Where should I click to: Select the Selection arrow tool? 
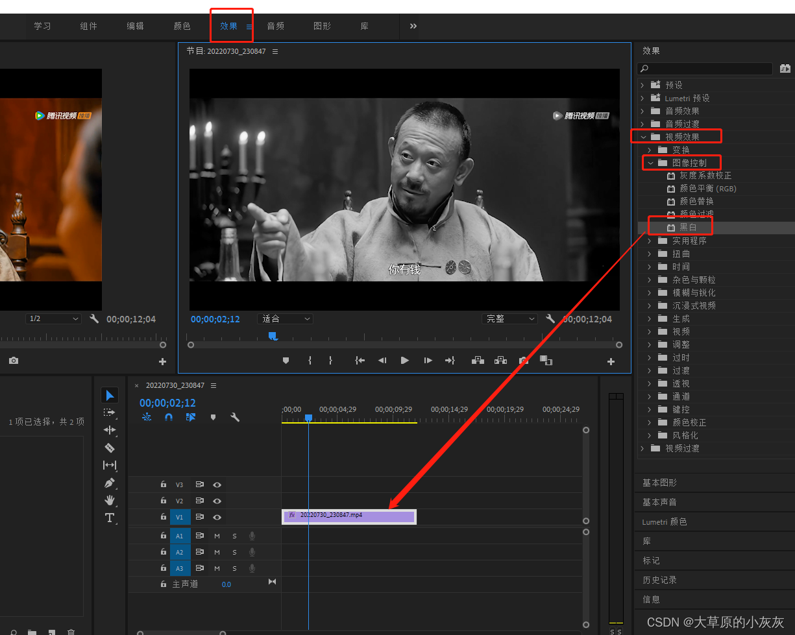coord(110,396)
